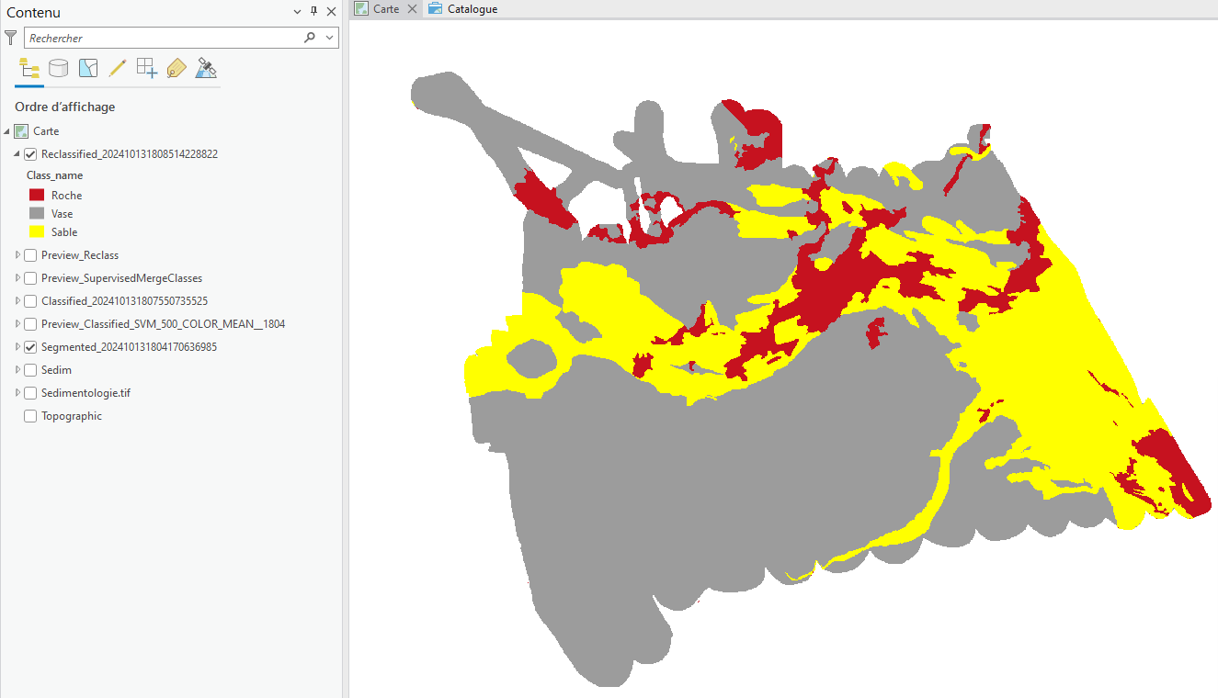This screenshot has width=1218, height=698.
Task: Click the List By Selection icon
Action: [88, 68]
